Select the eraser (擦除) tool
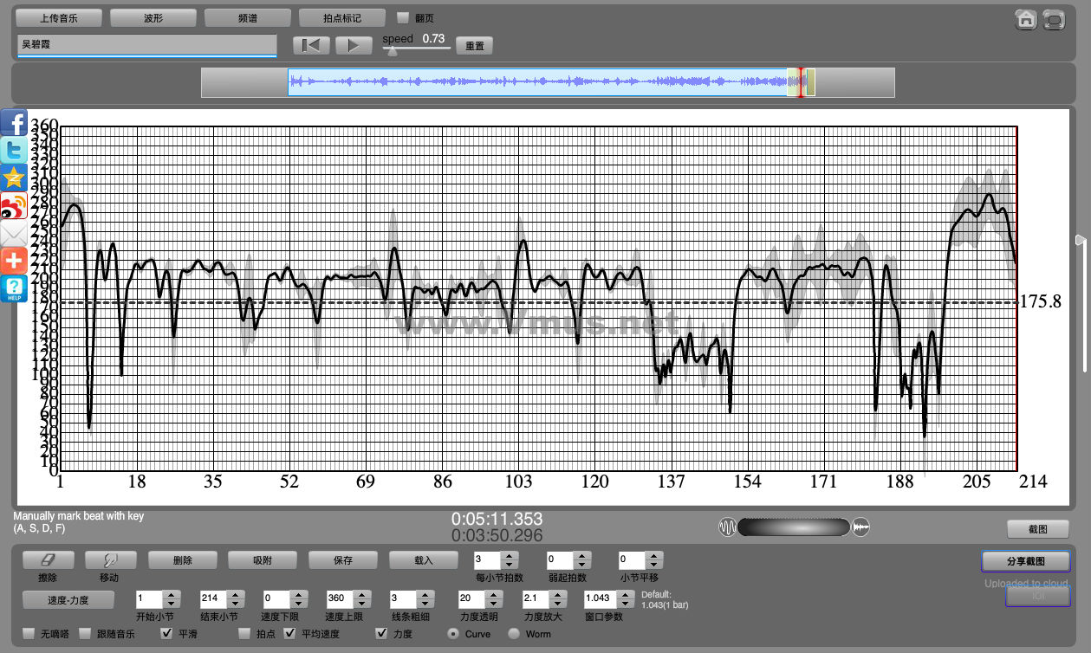This screenshot has height=653, width=1091. tap(49, 560)
